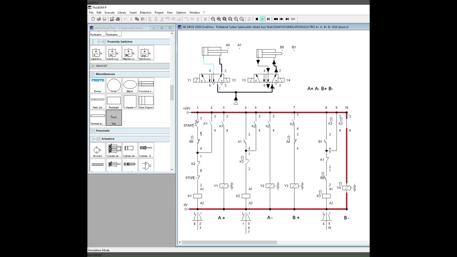Collapse the Proximity Switches group
The width and height of the screenshot is (457, 257).
[x=104, y=42]
